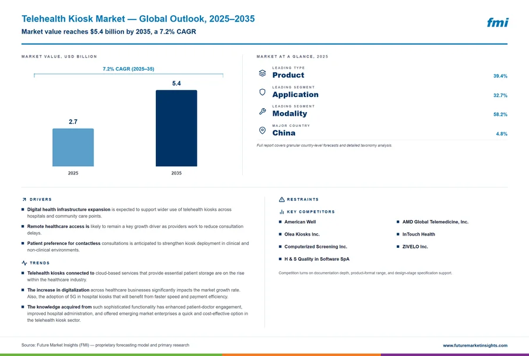
Task: Click the Application leading segment text
Action: [x=295, y=95]
